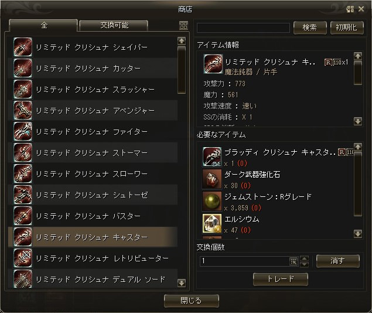Click the item list scroll down arrow
372x313 pixels.
tap(182, 283)
